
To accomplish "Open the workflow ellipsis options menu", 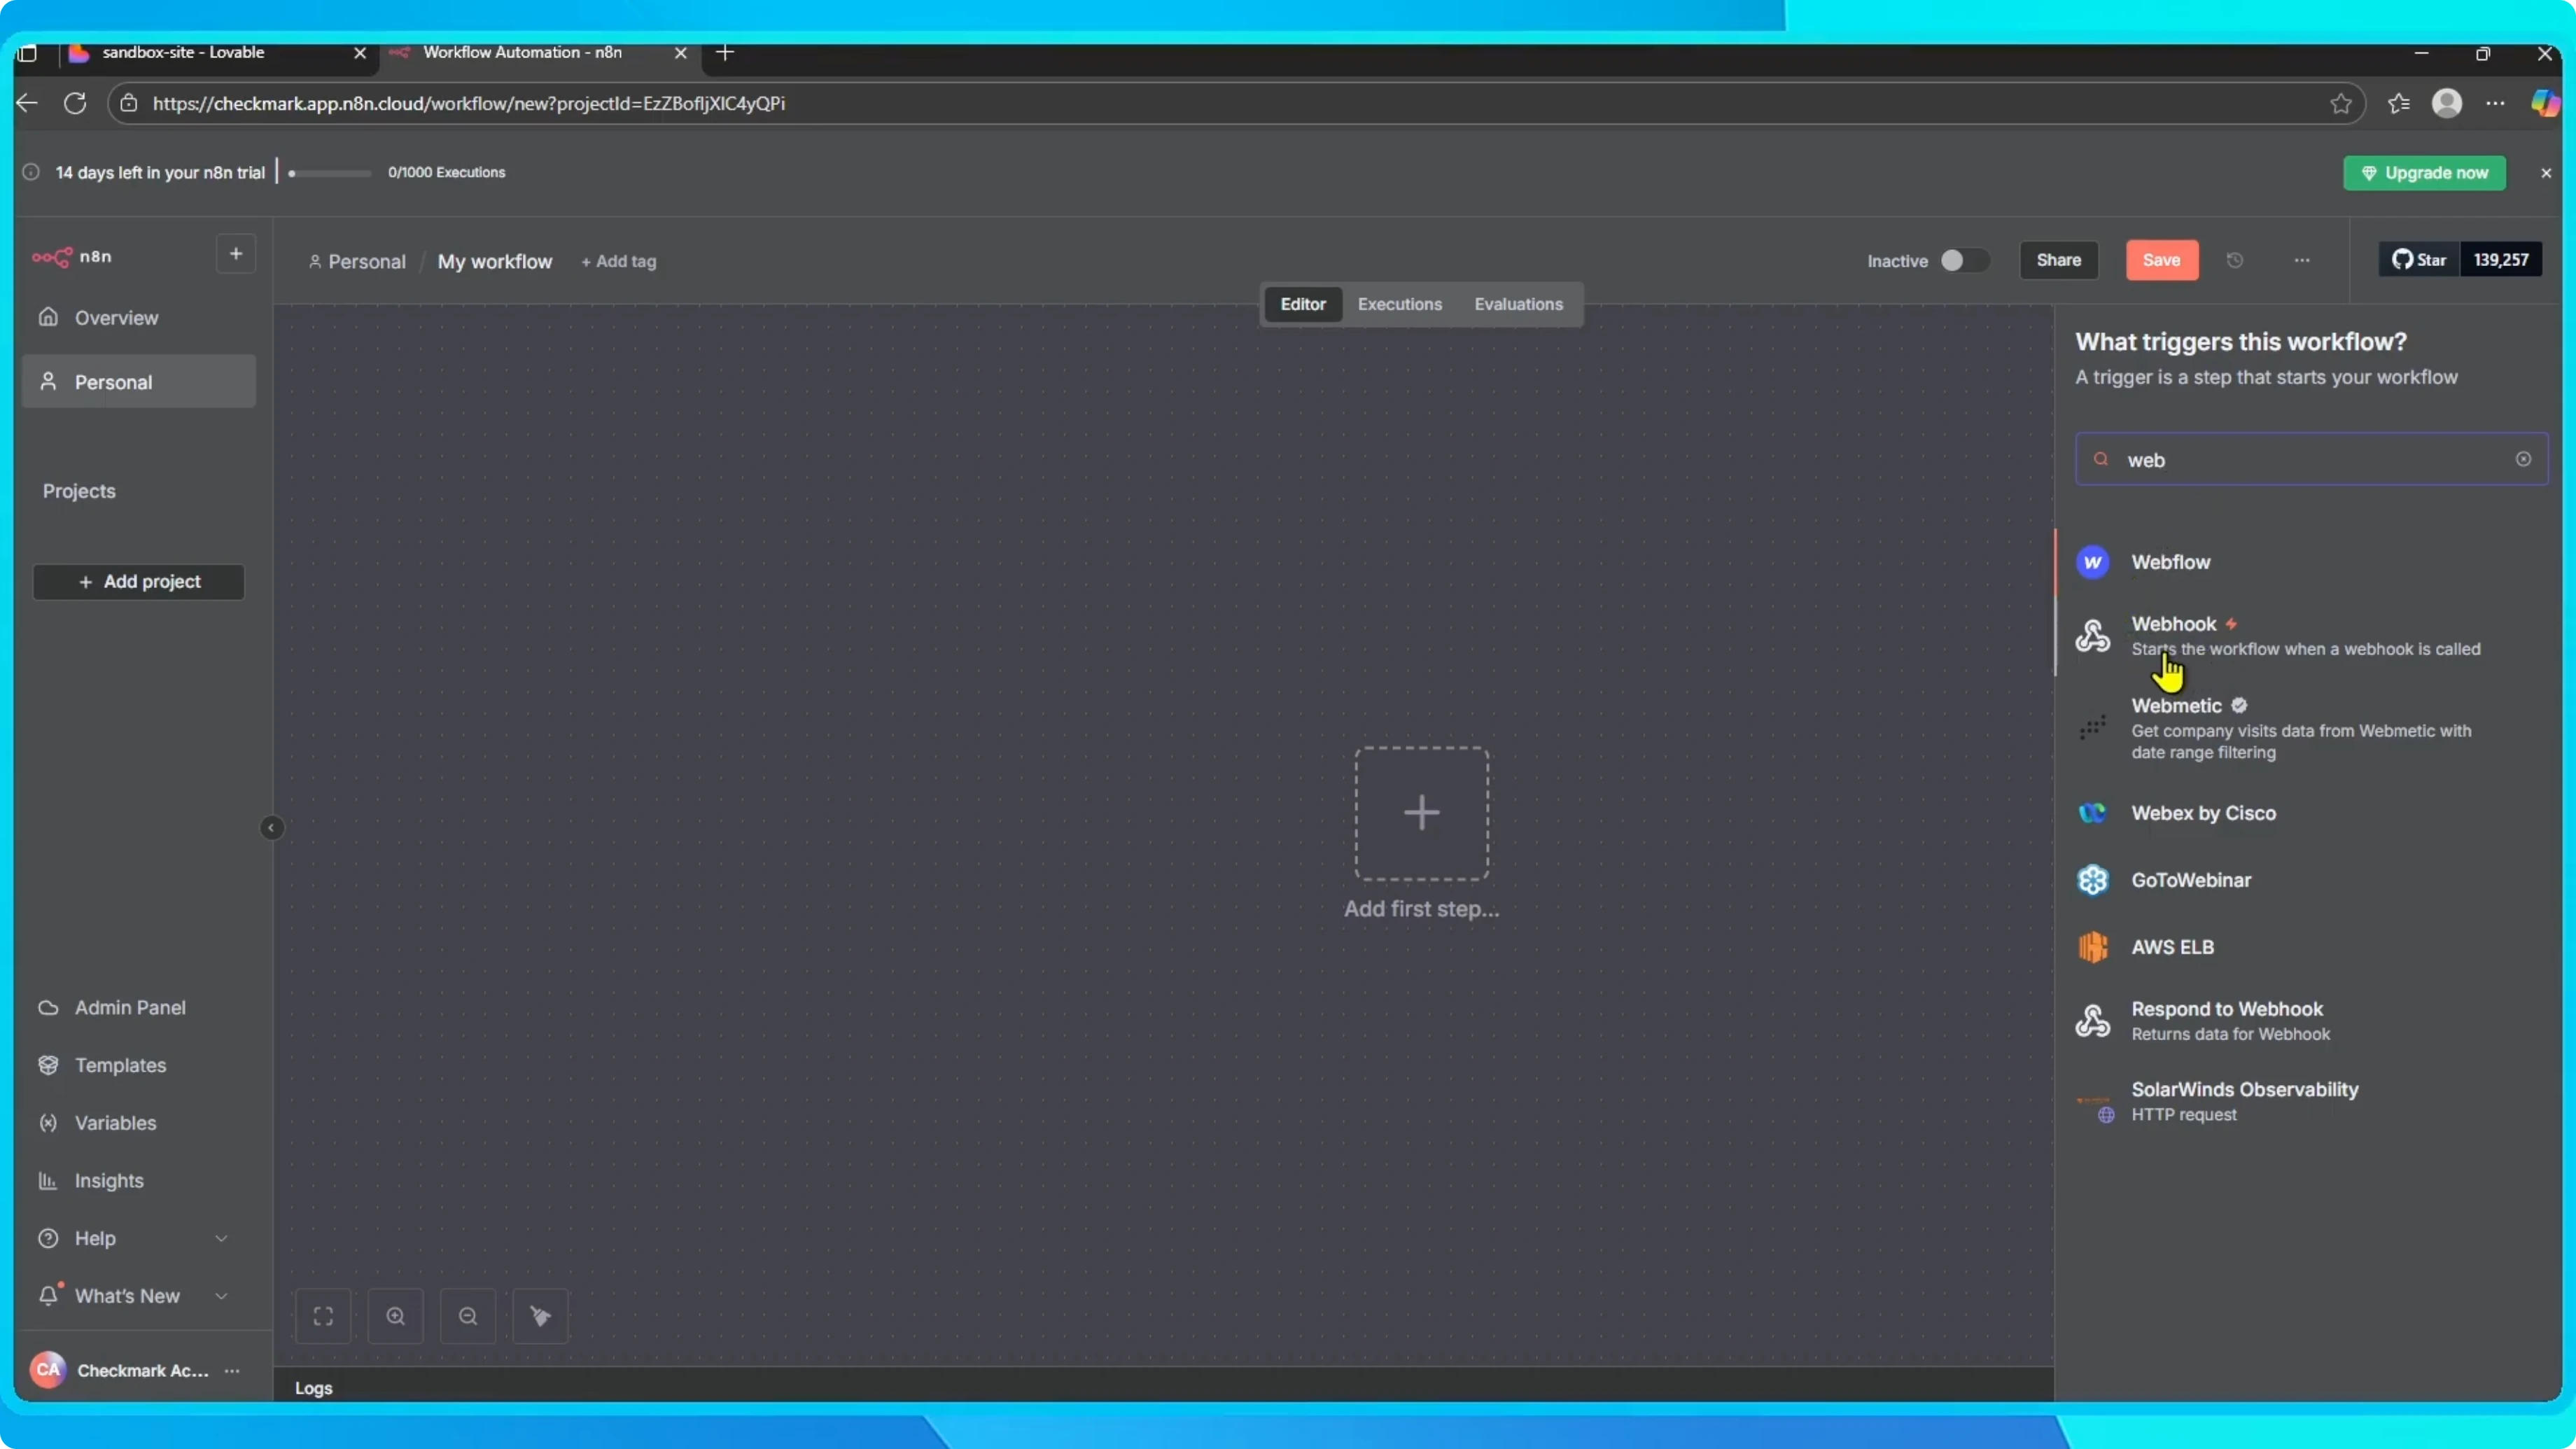I will click(2302, 260).
